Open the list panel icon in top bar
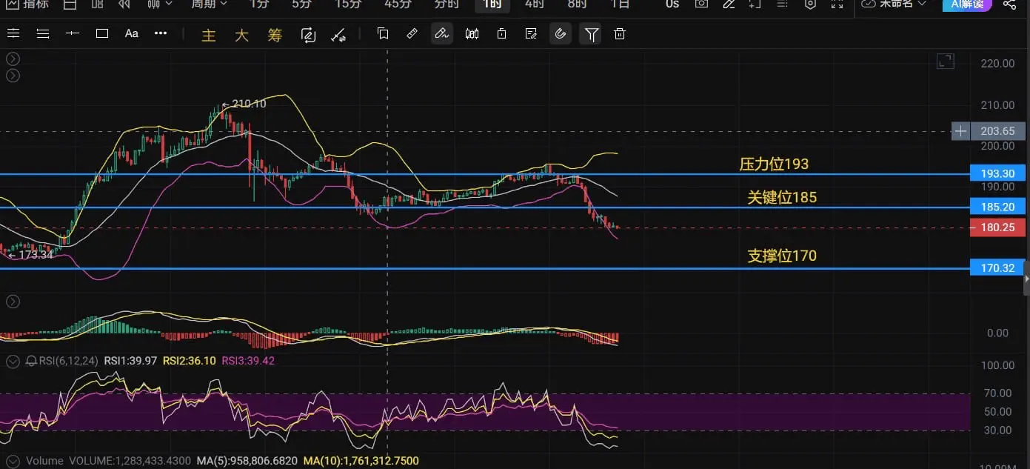 click(x=783, y=4)
